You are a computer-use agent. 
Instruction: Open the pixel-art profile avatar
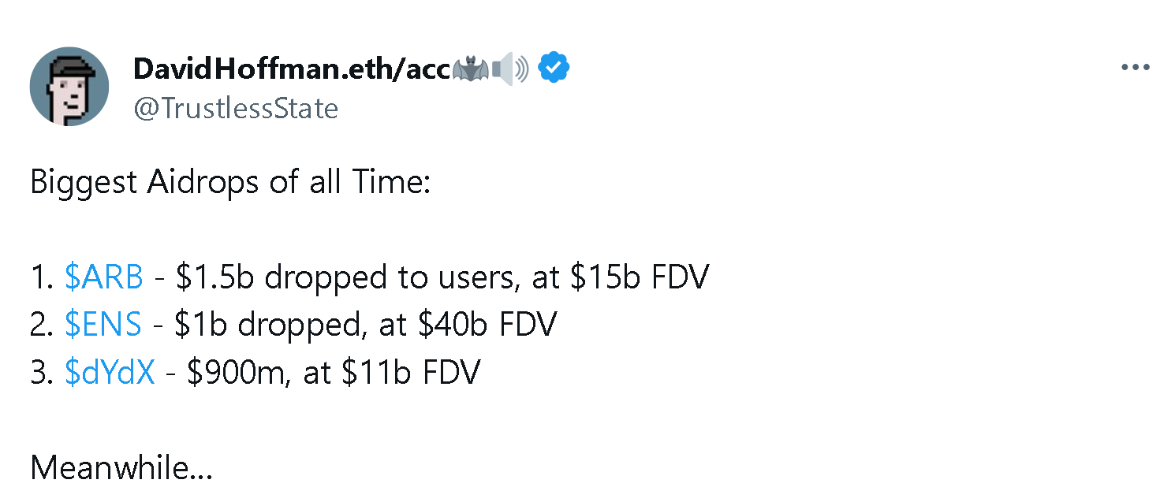tap(69, 87)
